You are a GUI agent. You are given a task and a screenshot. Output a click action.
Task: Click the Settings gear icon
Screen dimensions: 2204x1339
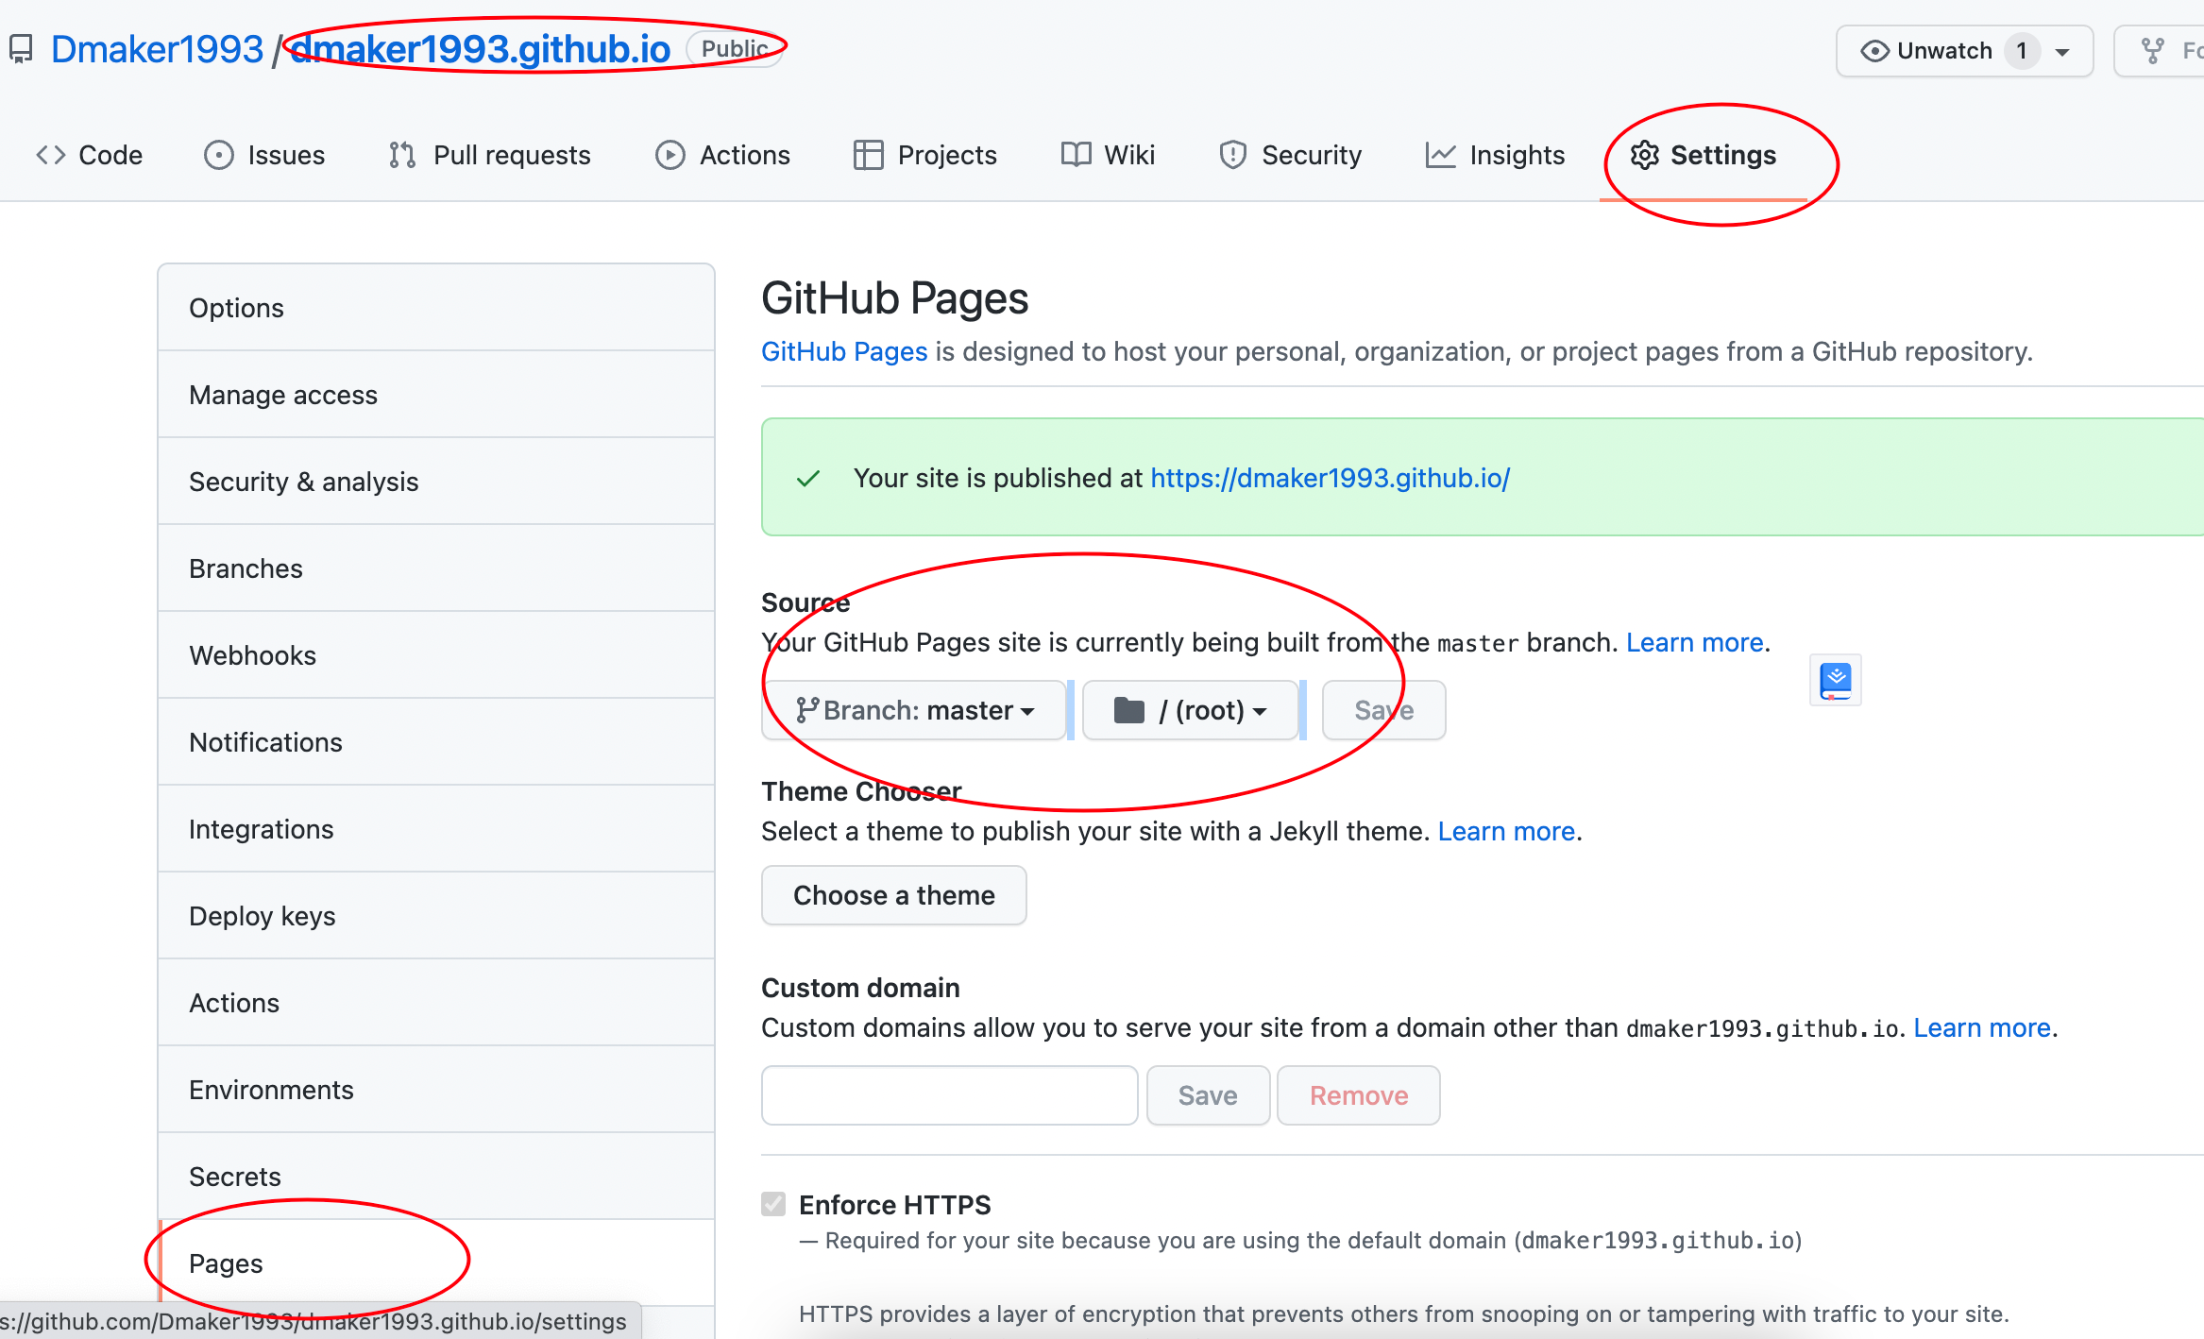(1644, 155)
